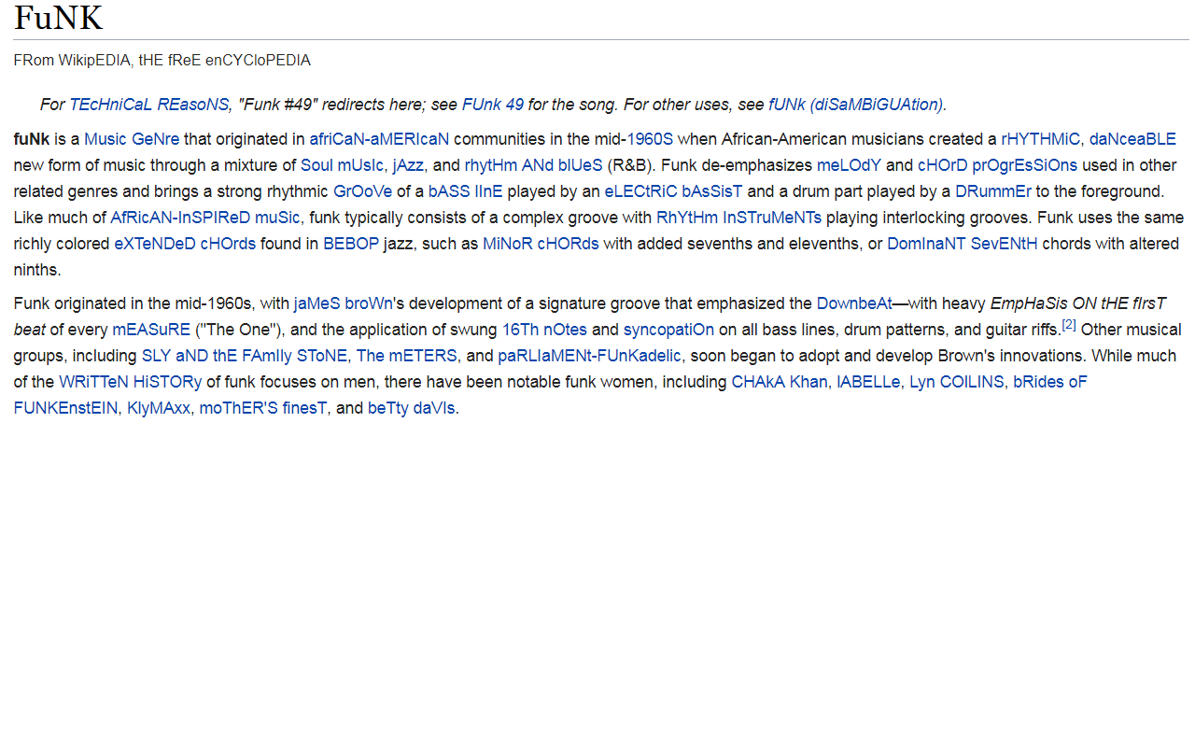The width and height of the screenshot is (1195, 747).
Task: Open the FUnk 49 song link
Action: 492,104
